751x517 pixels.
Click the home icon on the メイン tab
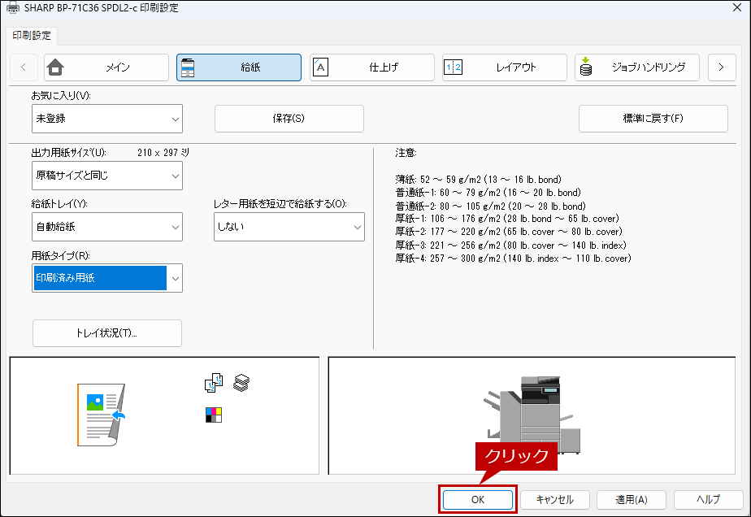pyautogui.click(x=55, y=67)
